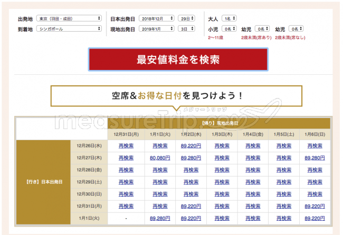
Task: Open the 出発地 departure city dropdown
Action: (x=69, y=18)
